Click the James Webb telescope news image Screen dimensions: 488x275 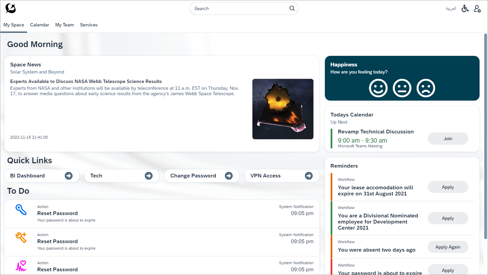(283, 109)
